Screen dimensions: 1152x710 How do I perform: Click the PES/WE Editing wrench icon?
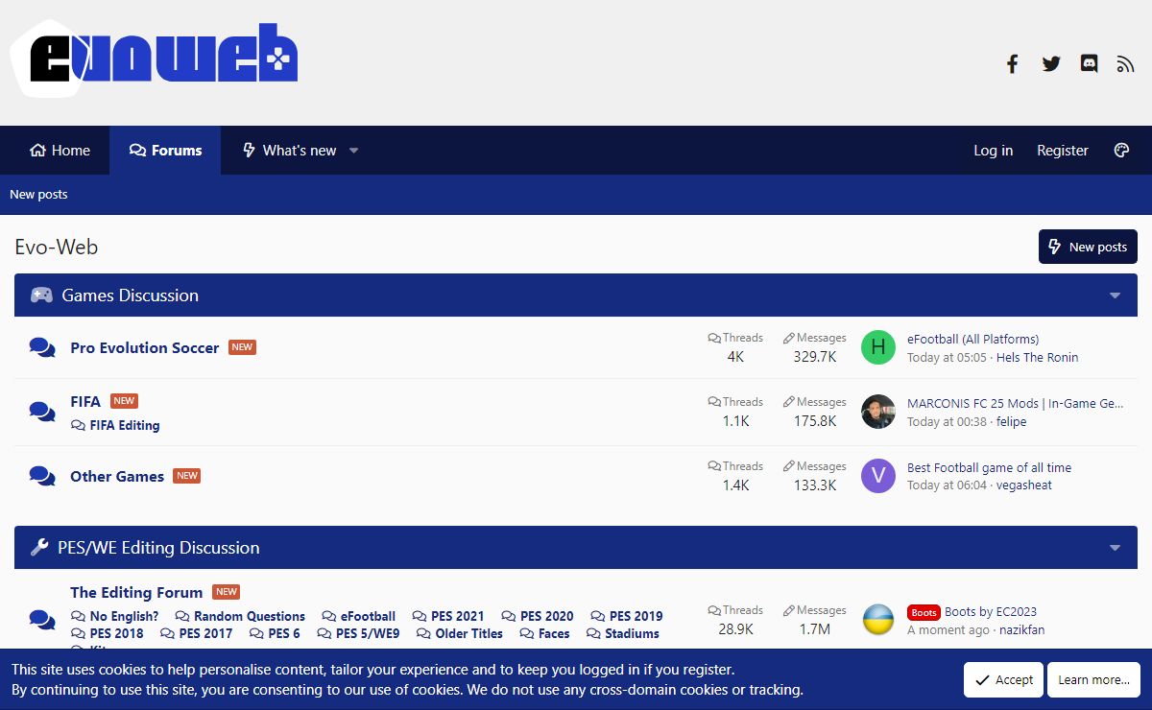(x=39, y=548)
